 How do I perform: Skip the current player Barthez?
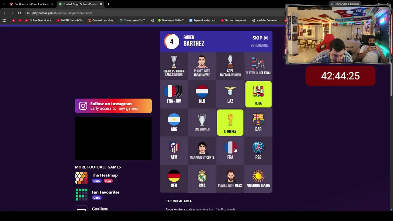click(260, 38)
